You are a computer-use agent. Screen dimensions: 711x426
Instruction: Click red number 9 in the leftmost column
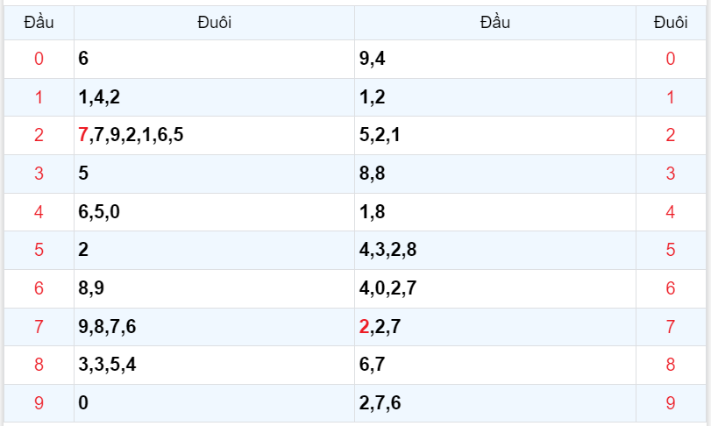click(39, 403)
